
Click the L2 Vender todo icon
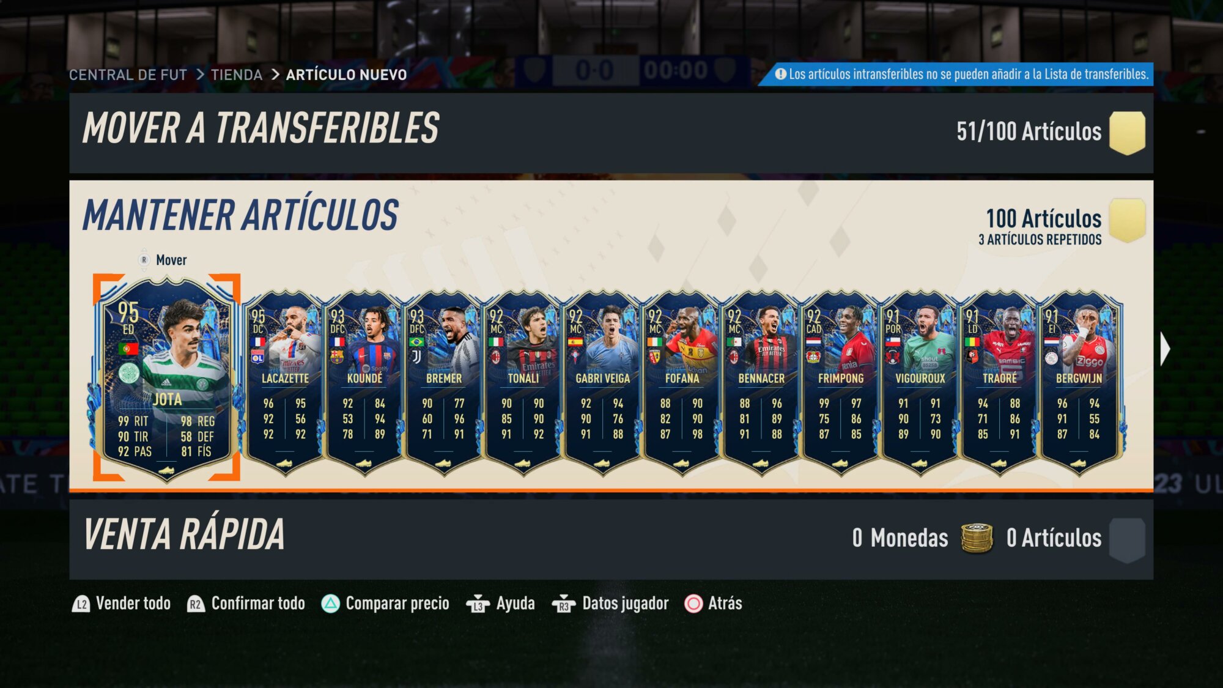[81, 604]
